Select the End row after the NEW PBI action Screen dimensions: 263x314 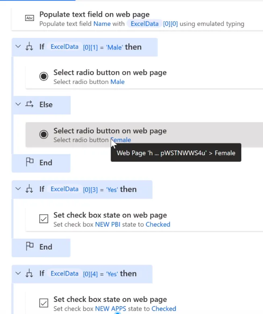(x=41, y=247)
